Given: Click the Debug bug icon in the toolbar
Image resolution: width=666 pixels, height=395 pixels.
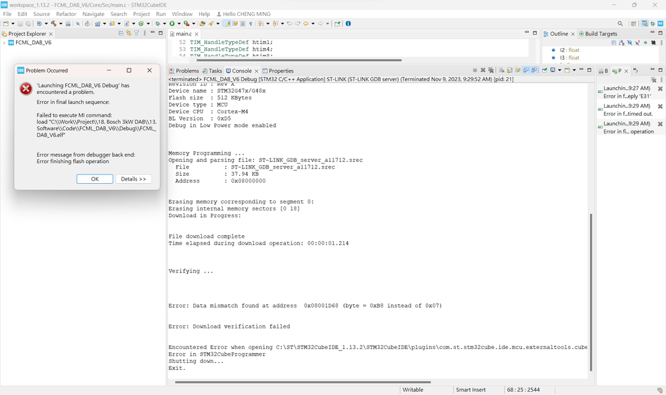Looking at the screenshot, I should tap(157, 23).
